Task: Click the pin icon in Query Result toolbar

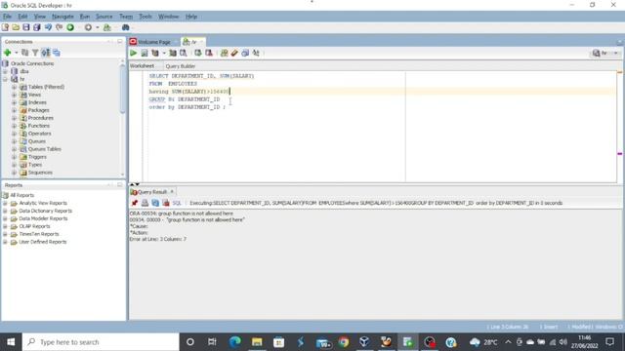Action: click(x=135, y=203)
